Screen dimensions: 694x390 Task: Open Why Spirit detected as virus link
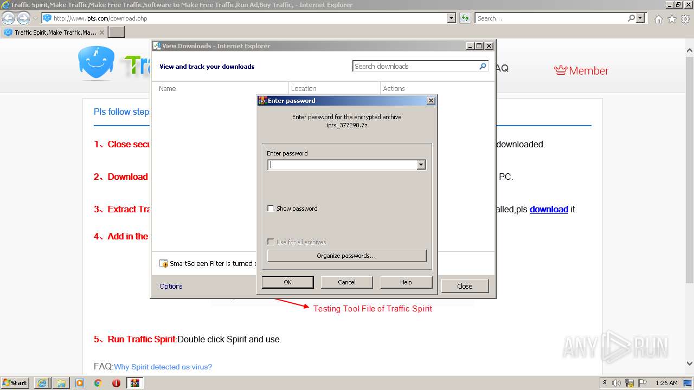(163, 367)
